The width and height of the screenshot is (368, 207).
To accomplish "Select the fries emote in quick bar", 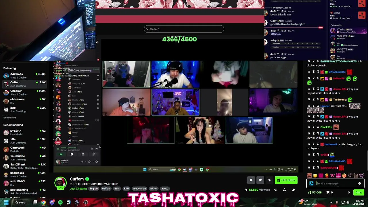I will (x=327, y=175).
